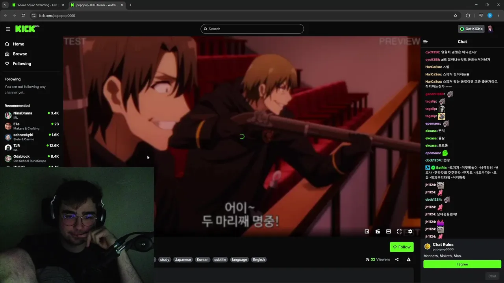Click the video player area
Viewport: 504px width, 283px height.
click(242, 137)
